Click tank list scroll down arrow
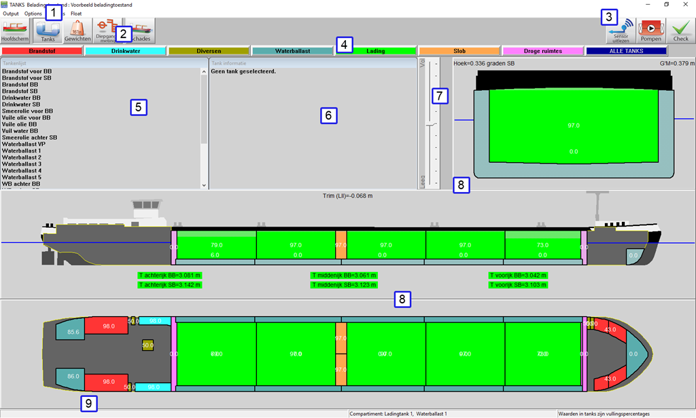The width and height of the screenshot is (696, 418). [x=204, y=186]
